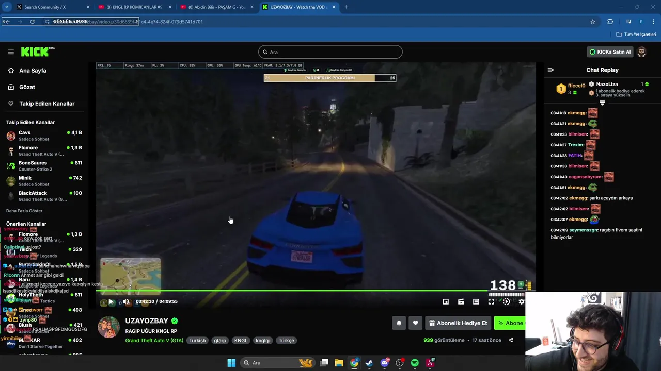Viewport: 661px width, 371px height.
Task: Open user profile avatar menu
Action: [x=642, y=52]
